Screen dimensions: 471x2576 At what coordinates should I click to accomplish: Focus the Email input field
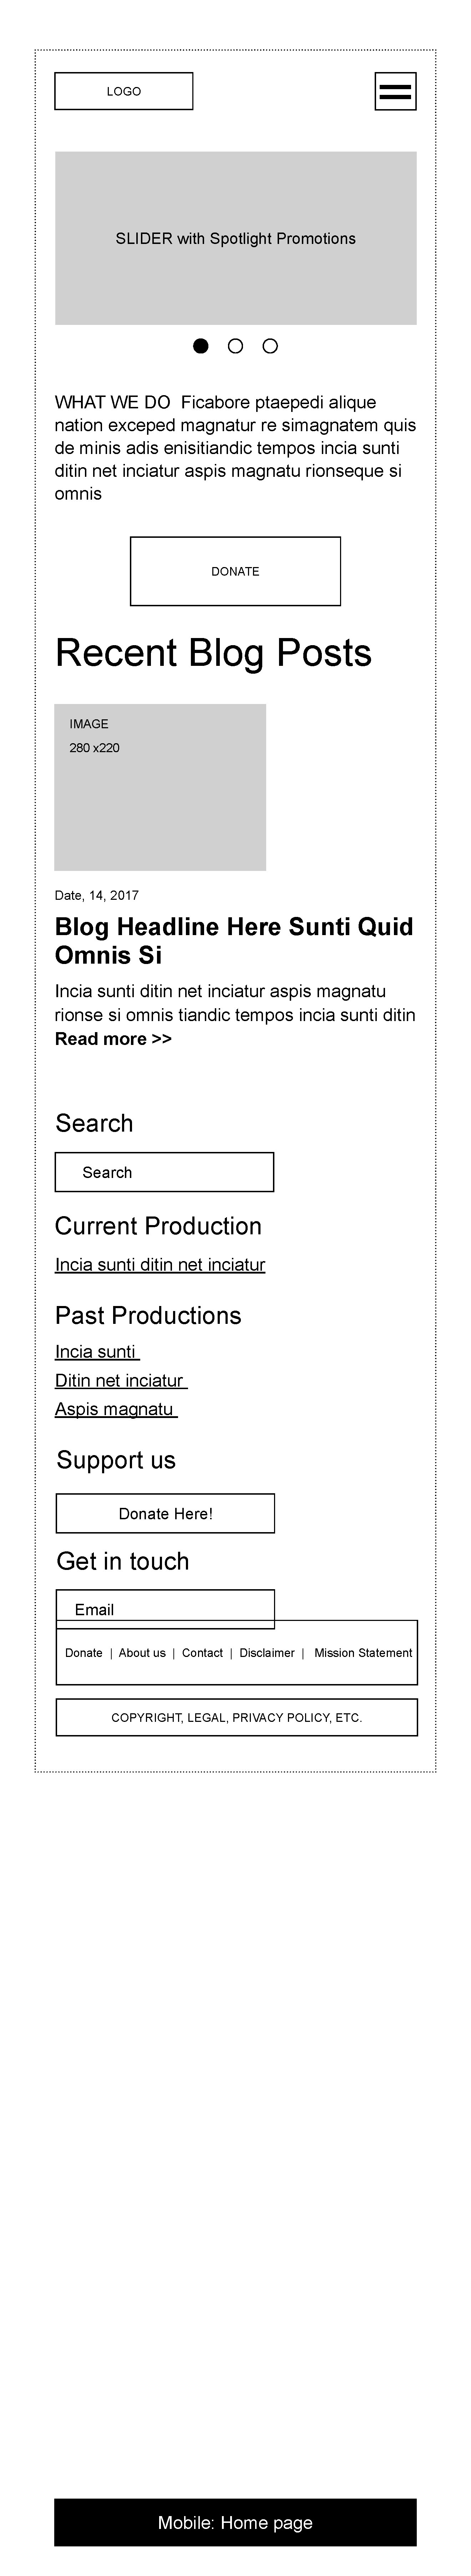(165, 1608)
